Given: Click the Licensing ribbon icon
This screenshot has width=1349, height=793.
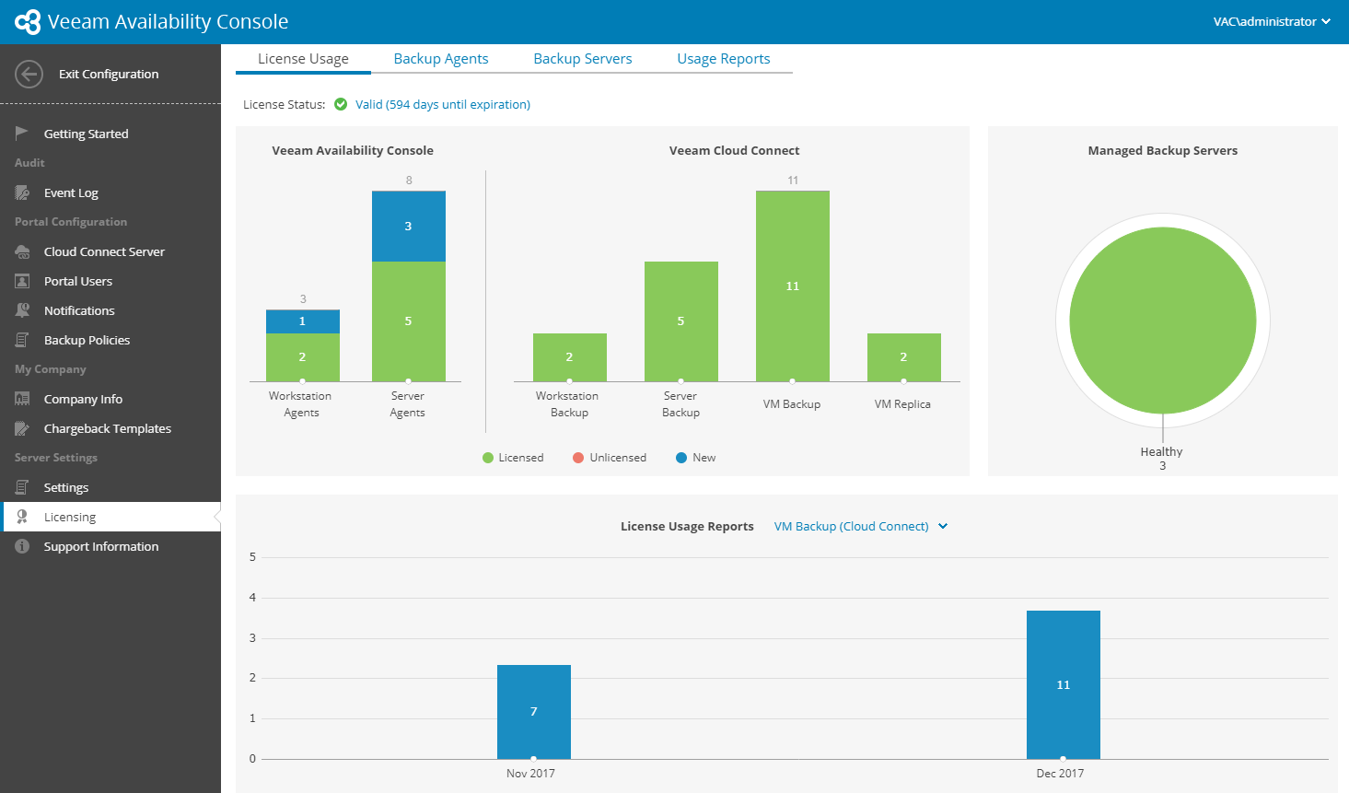Looking at the screenshot, I should [x=22, y=517].
